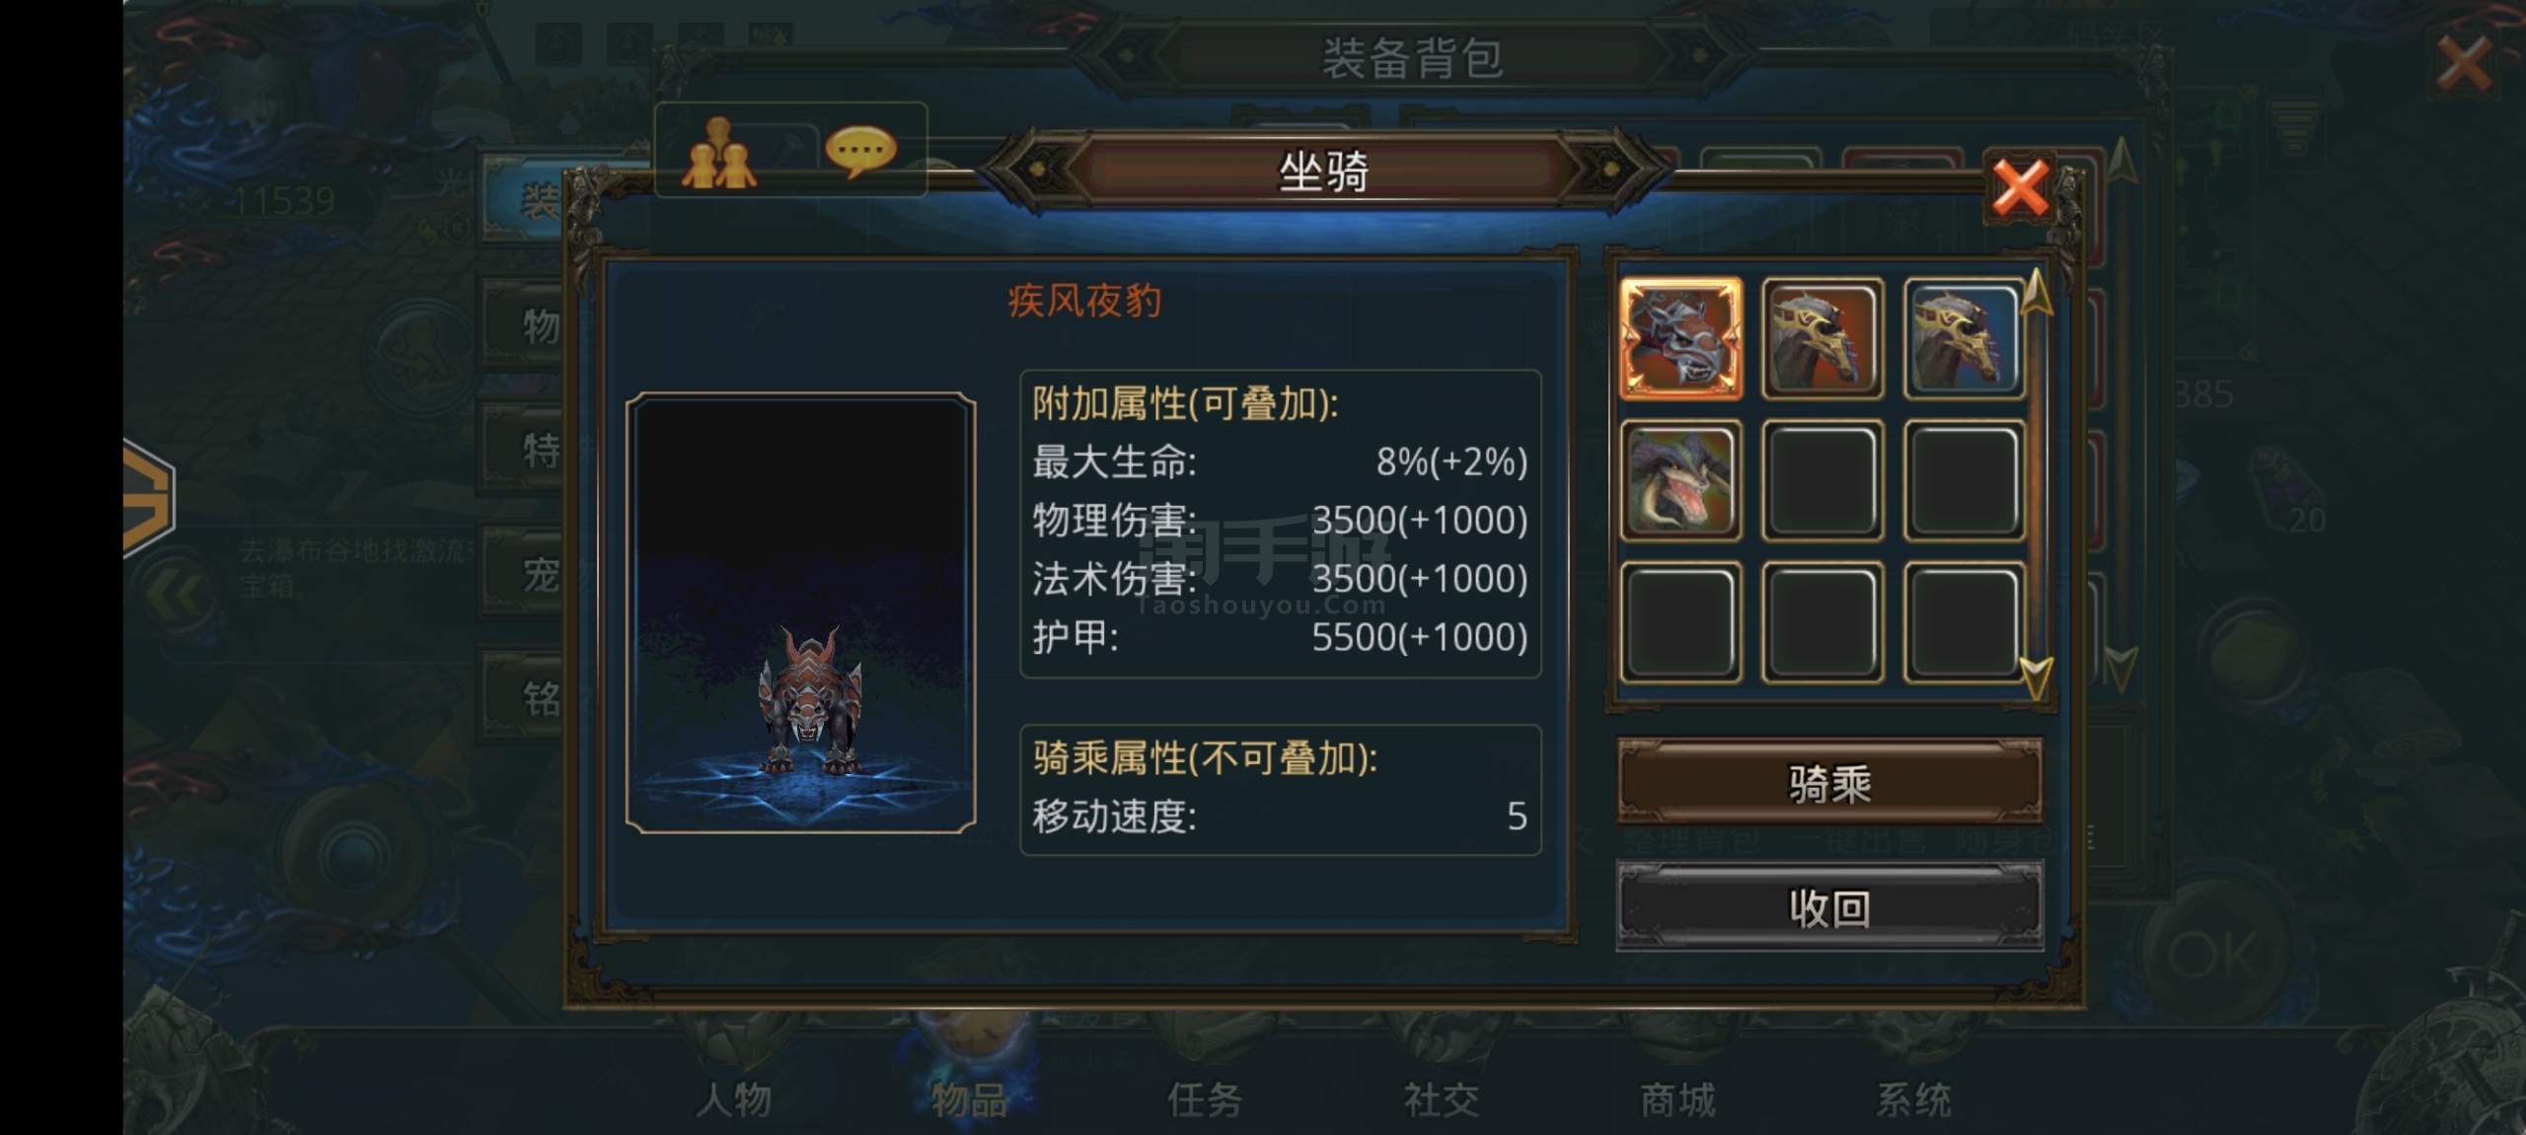
Task: Select the green dragon mount icon
Action: coord(1680,480)
